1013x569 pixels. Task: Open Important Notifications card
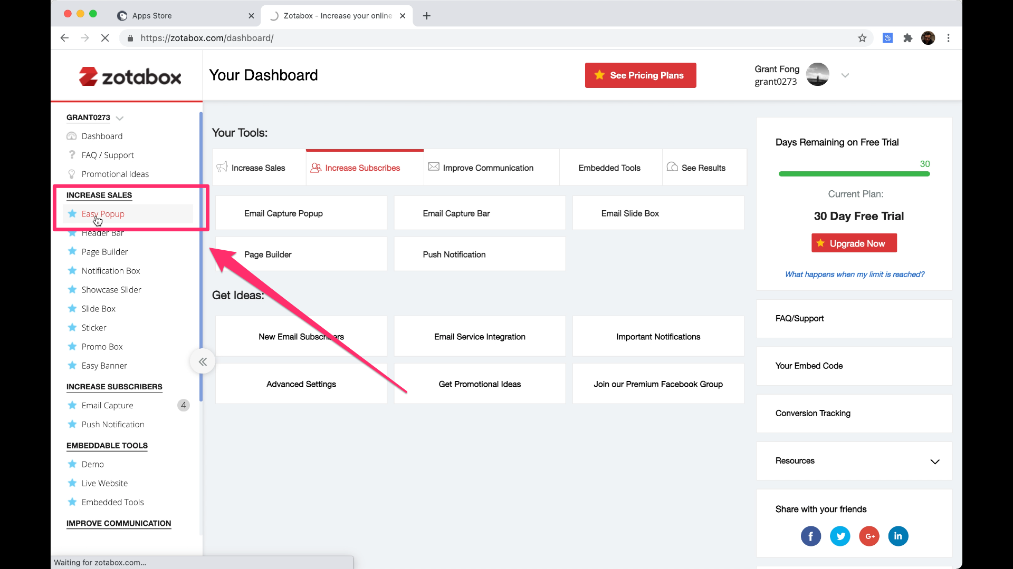point(658,337)
